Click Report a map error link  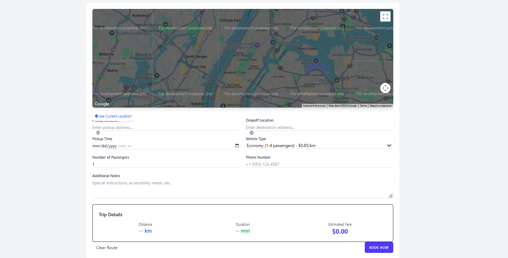point(381,106)
